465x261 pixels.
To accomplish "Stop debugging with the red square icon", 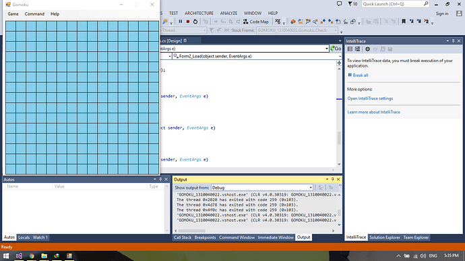I will [188, 22].
